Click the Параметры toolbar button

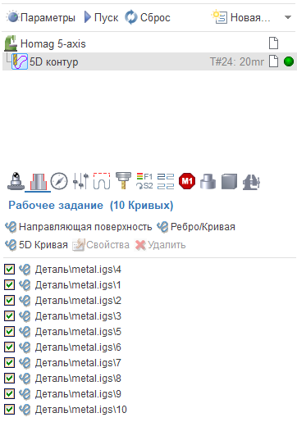coord(41,18)
